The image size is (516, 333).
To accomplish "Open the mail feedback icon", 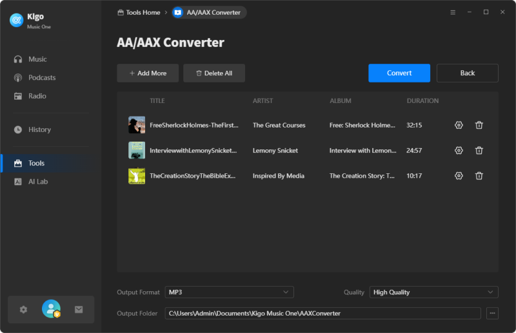I will click(x=79, y=309).
